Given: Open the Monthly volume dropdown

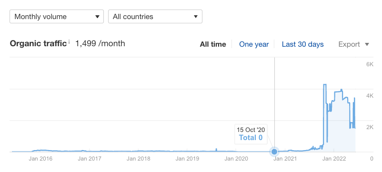Looking at the screenshot, I should click(x=57, y=17).
